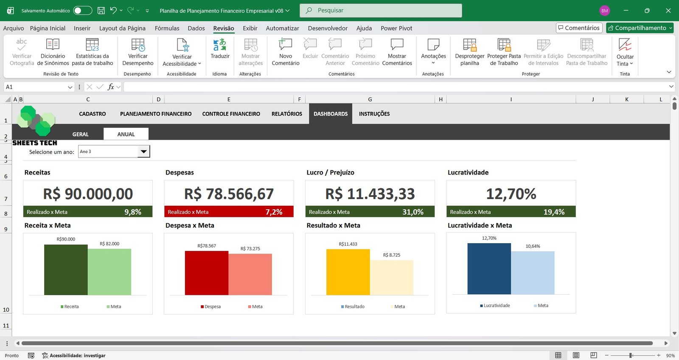Toggle the Salvamento Automático switch
679x360 pixels.
click(82, 11)
